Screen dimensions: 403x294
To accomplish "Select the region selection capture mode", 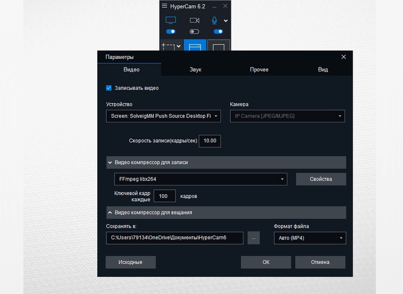I will tap(168, 46).
